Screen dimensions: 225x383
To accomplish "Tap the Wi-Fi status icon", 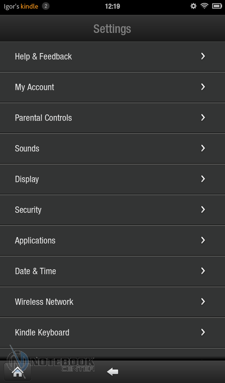I will click(x=204, y=6).
